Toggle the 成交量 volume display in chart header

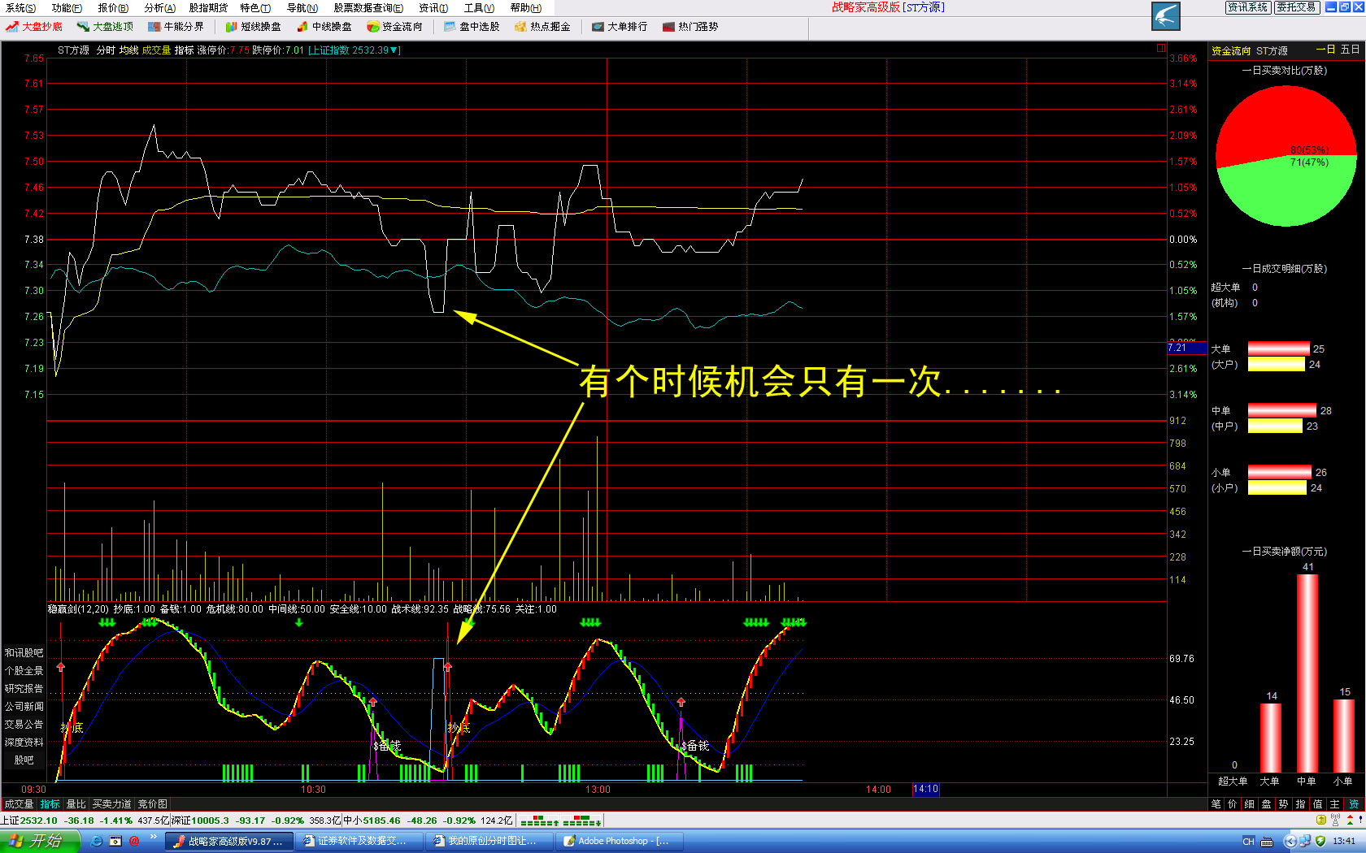point(156,50)
